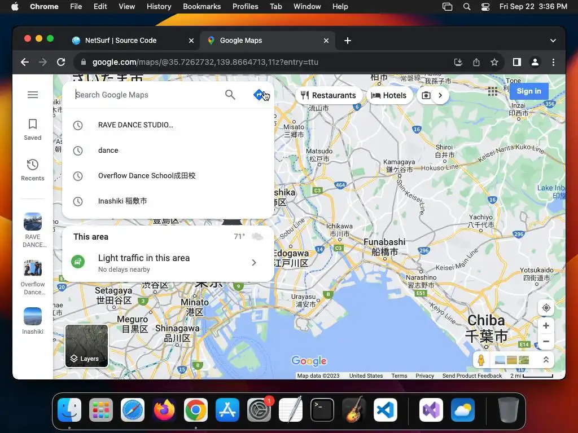This screenshot has height=433, width=578.
Task: Zoom out with the minus button
Action: pos(546,341)
